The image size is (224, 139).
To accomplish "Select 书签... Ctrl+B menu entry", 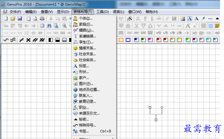I will coord(94,131).
